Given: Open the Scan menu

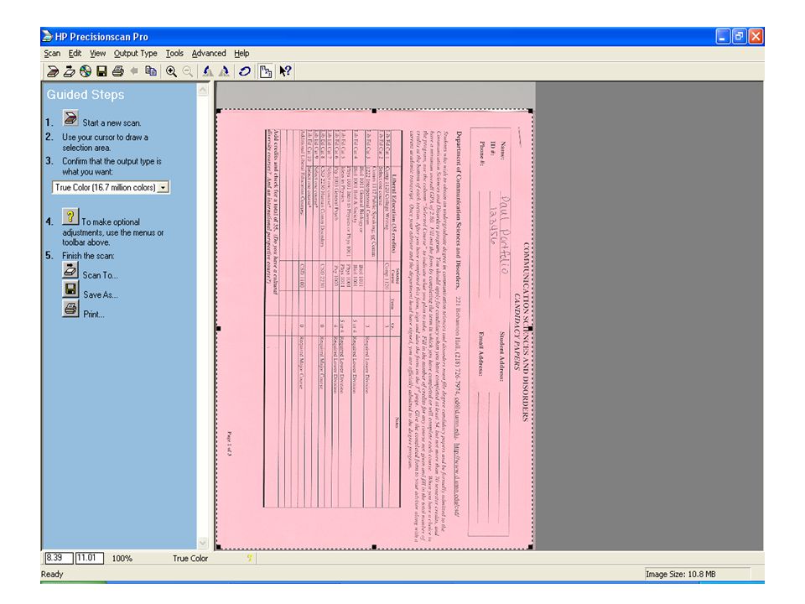Looking at the screenshot, I should pos(52,54).
